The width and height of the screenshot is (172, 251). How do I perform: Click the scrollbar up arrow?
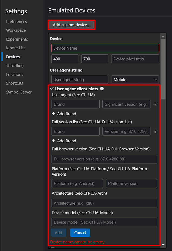163,36
